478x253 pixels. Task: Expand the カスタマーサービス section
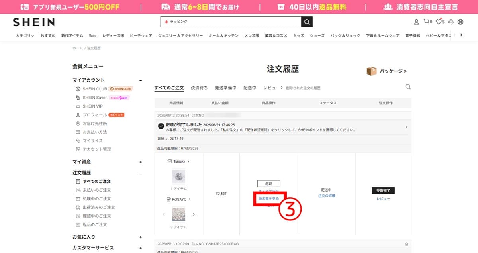click(141, 248)
